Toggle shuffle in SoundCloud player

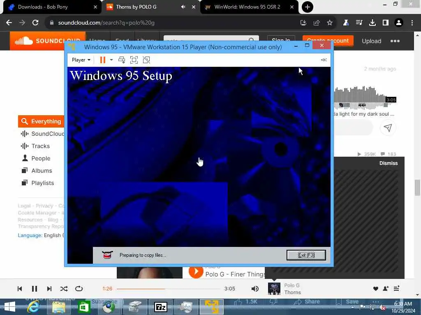coord(64,289)
